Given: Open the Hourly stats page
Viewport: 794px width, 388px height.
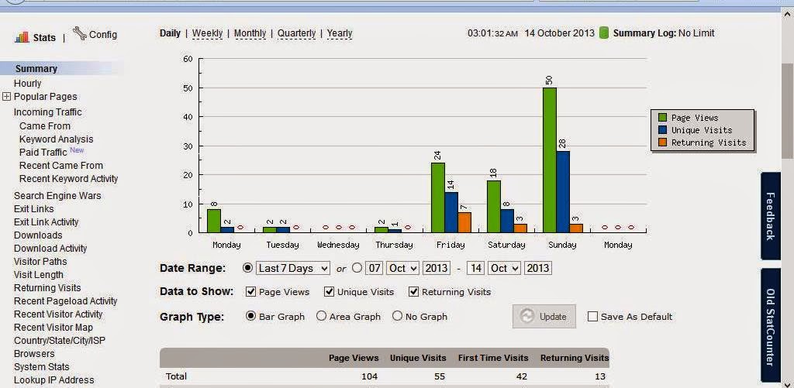Looking at the screenshot, I should click(x=27, y=84).
